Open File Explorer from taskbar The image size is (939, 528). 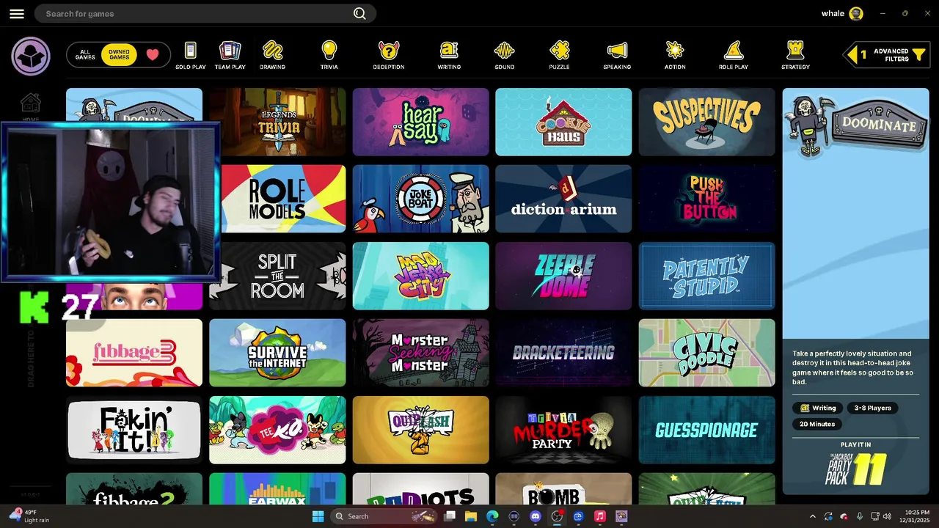[471, 516]
